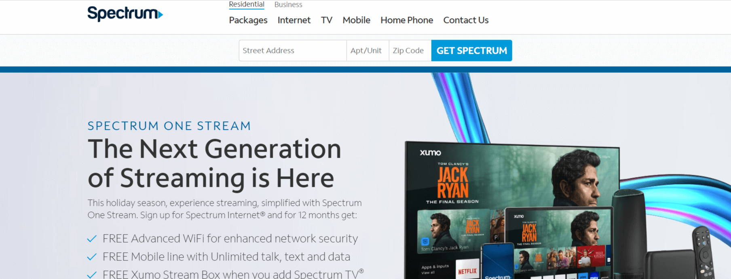Click the checkmark beside FREE Mobile line
Viewport: 731px width, 279px height.
coord(92,257)
